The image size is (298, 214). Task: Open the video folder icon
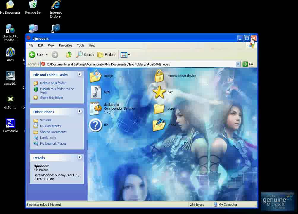tap(159, 125)
